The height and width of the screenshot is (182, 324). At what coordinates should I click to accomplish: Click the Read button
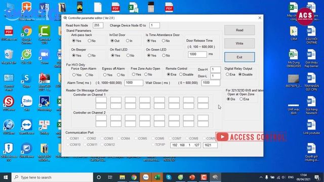239,30
